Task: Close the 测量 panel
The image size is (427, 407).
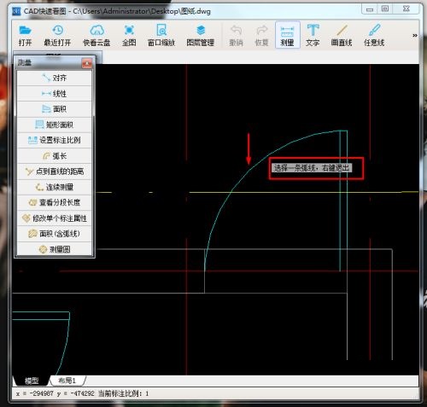Action: [x=87, y=63]
